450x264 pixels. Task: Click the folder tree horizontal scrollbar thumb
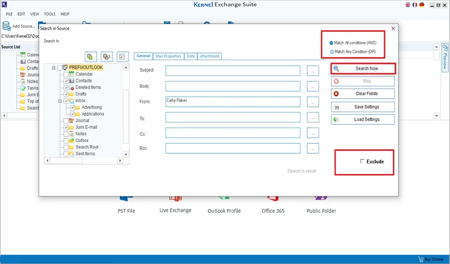(x=66, y=161)
